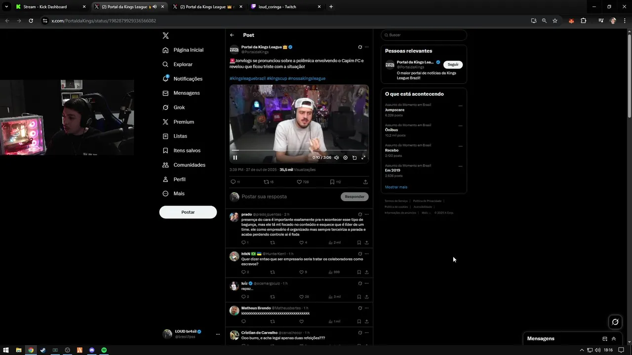
Task: Click the #kingsleaguebrazil hashtag
Action: pyautogui.click(x=247, y=78)
